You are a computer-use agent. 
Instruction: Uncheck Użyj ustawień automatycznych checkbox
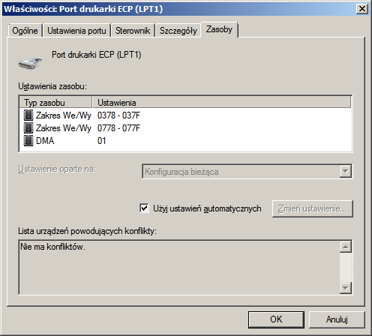click(x=144, y=208)
